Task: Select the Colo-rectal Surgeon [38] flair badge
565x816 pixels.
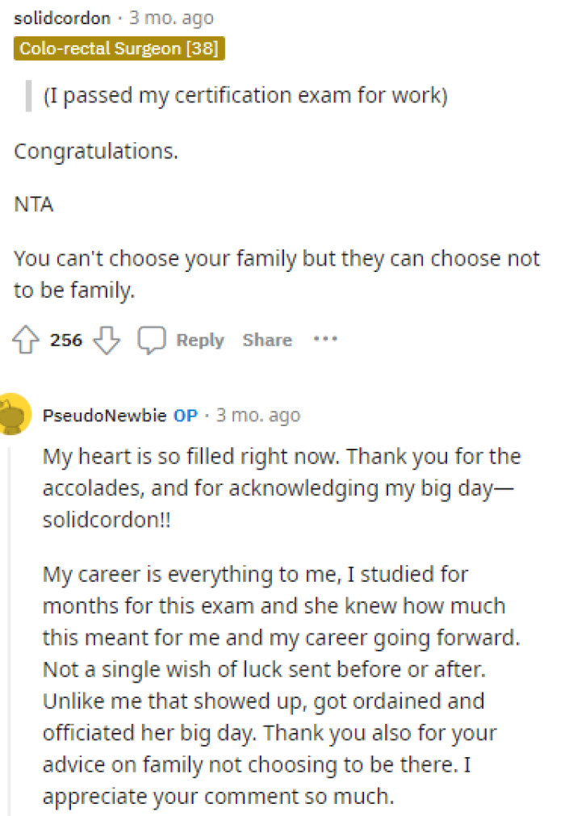Action: [119, 48]
